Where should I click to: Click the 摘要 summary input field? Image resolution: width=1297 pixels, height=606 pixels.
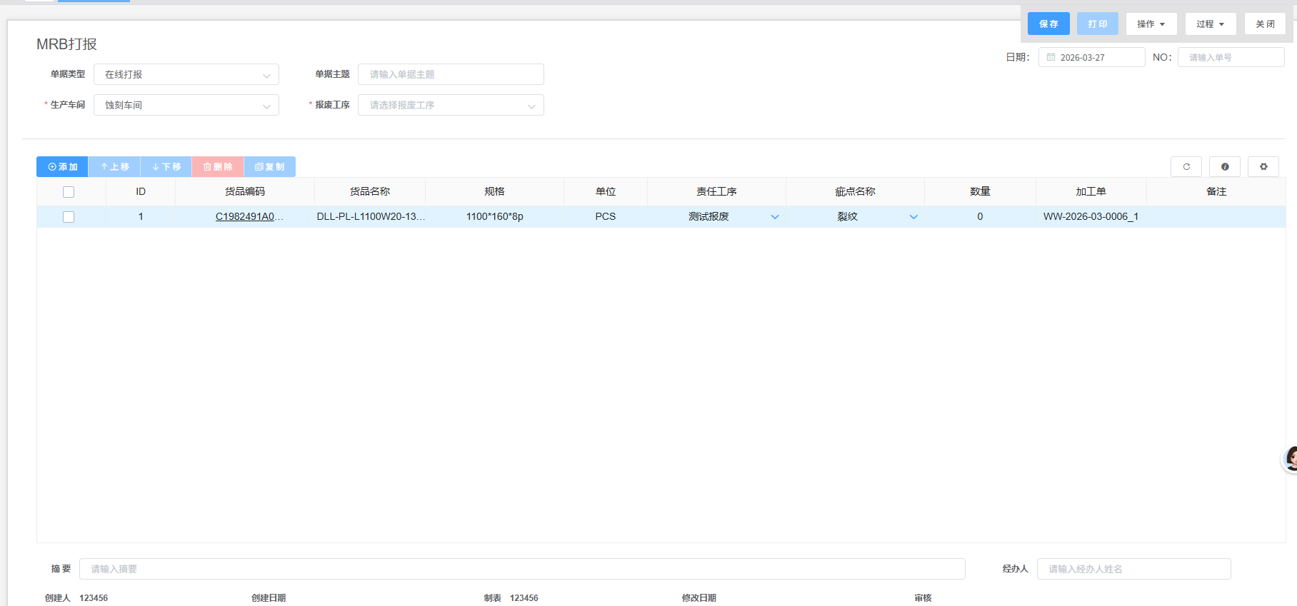coord(521,569)
